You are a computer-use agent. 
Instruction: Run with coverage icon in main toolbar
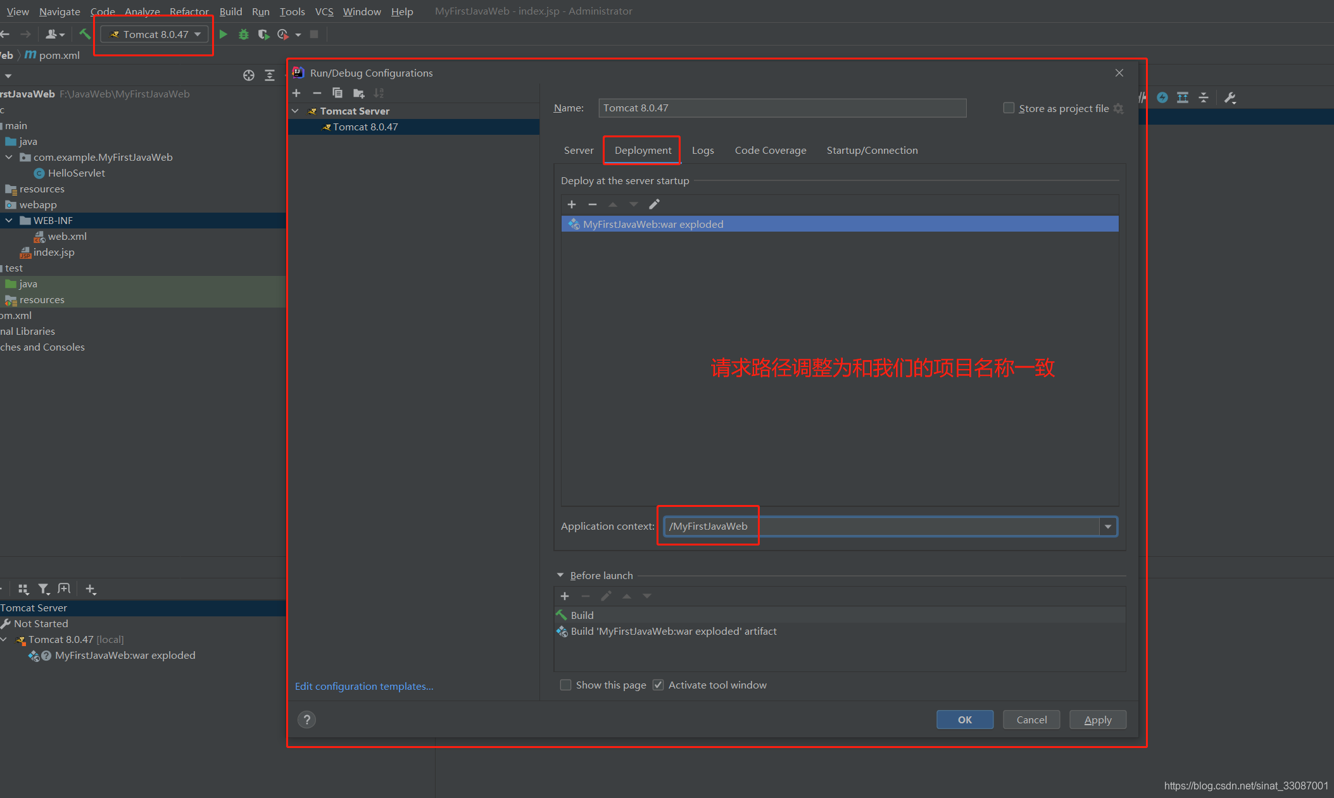263,34
